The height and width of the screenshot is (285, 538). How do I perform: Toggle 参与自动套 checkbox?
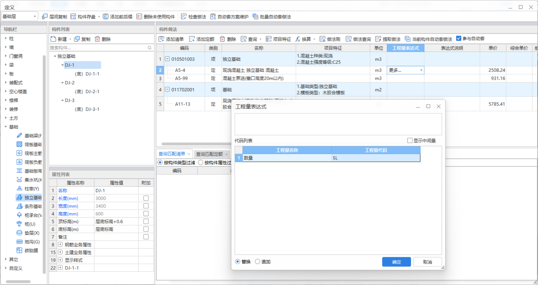(x=459, y=38)
